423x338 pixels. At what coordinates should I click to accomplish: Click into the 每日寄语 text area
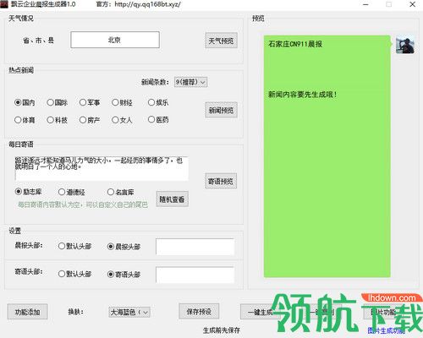coord(102,168)
